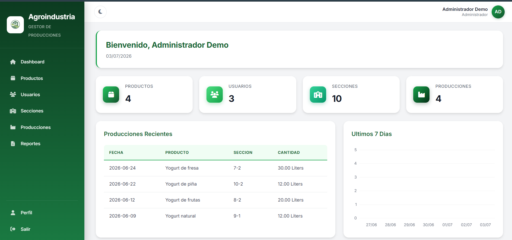Click the 10-2 section cell
The image size is (512, 240).
coord(238,184)
